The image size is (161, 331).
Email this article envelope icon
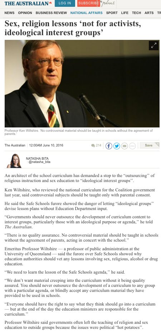point(125,146)
